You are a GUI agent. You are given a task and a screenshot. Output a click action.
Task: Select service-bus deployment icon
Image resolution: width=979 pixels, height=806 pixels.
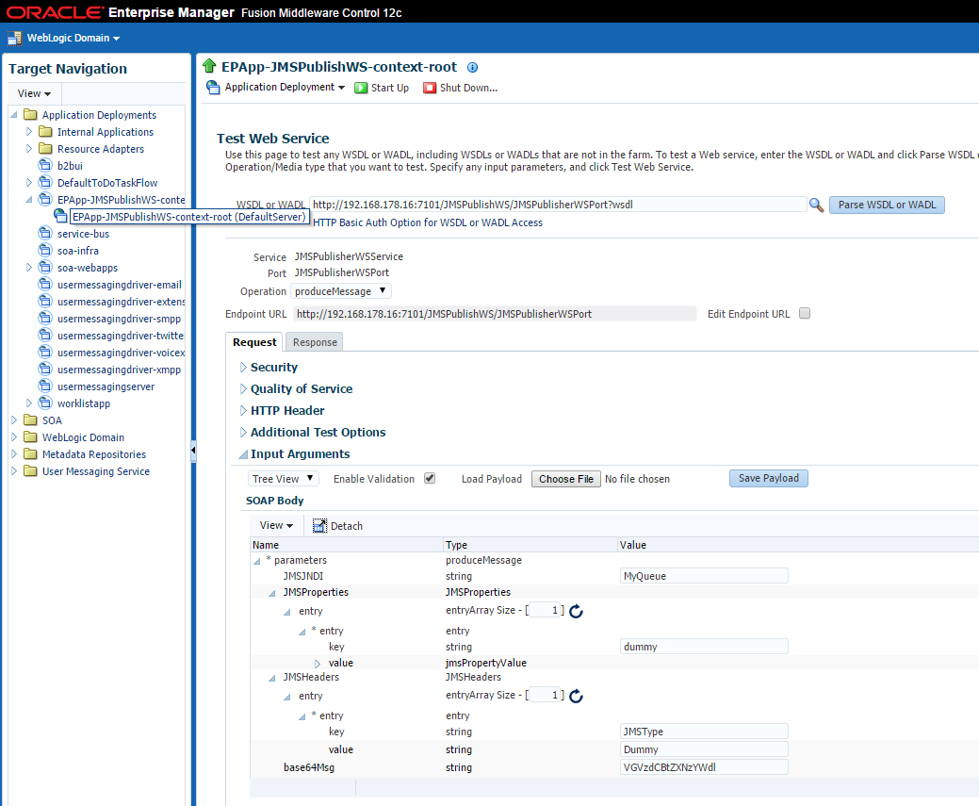click(x=45, y=234)
